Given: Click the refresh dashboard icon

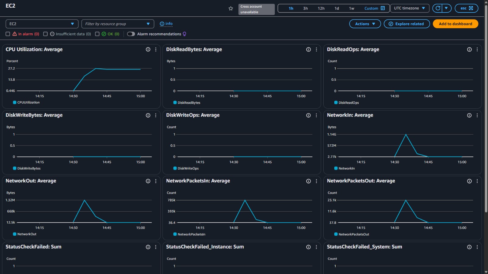Looking at the screenshot, I should click(438, 8).
